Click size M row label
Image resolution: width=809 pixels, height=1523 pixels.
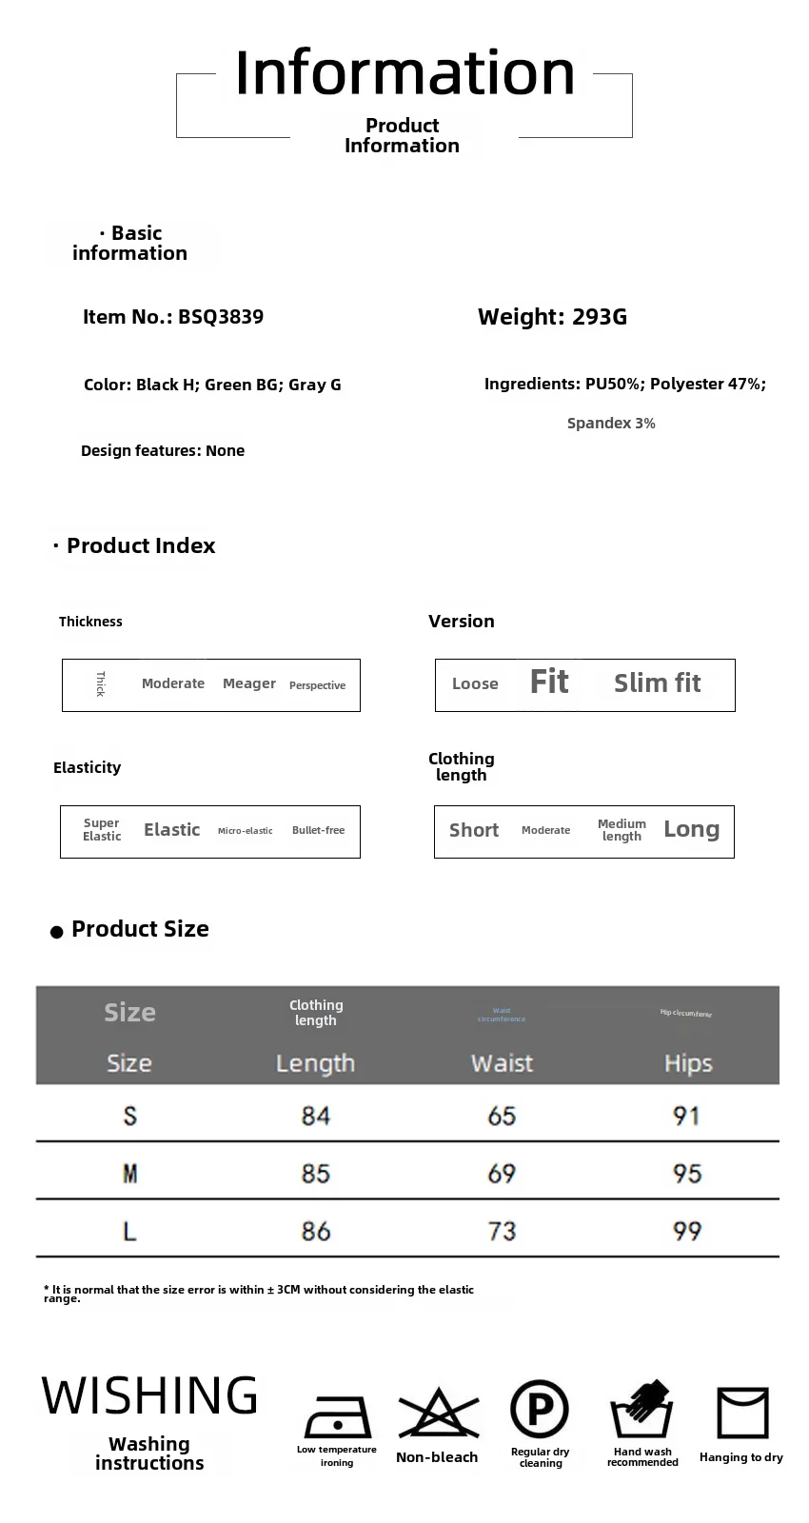click(130, 1173)
